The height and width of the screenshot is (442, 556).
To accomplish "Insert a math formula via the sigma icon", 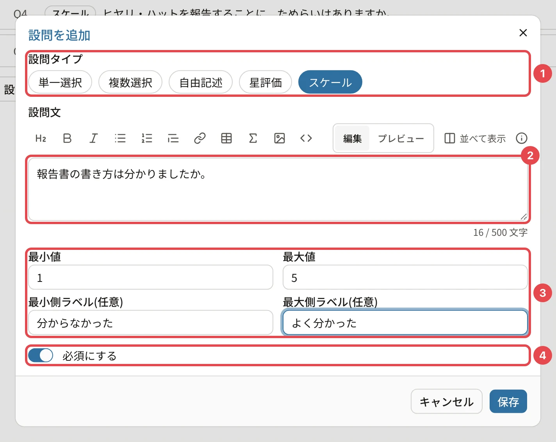I will [x=253, y=138].
